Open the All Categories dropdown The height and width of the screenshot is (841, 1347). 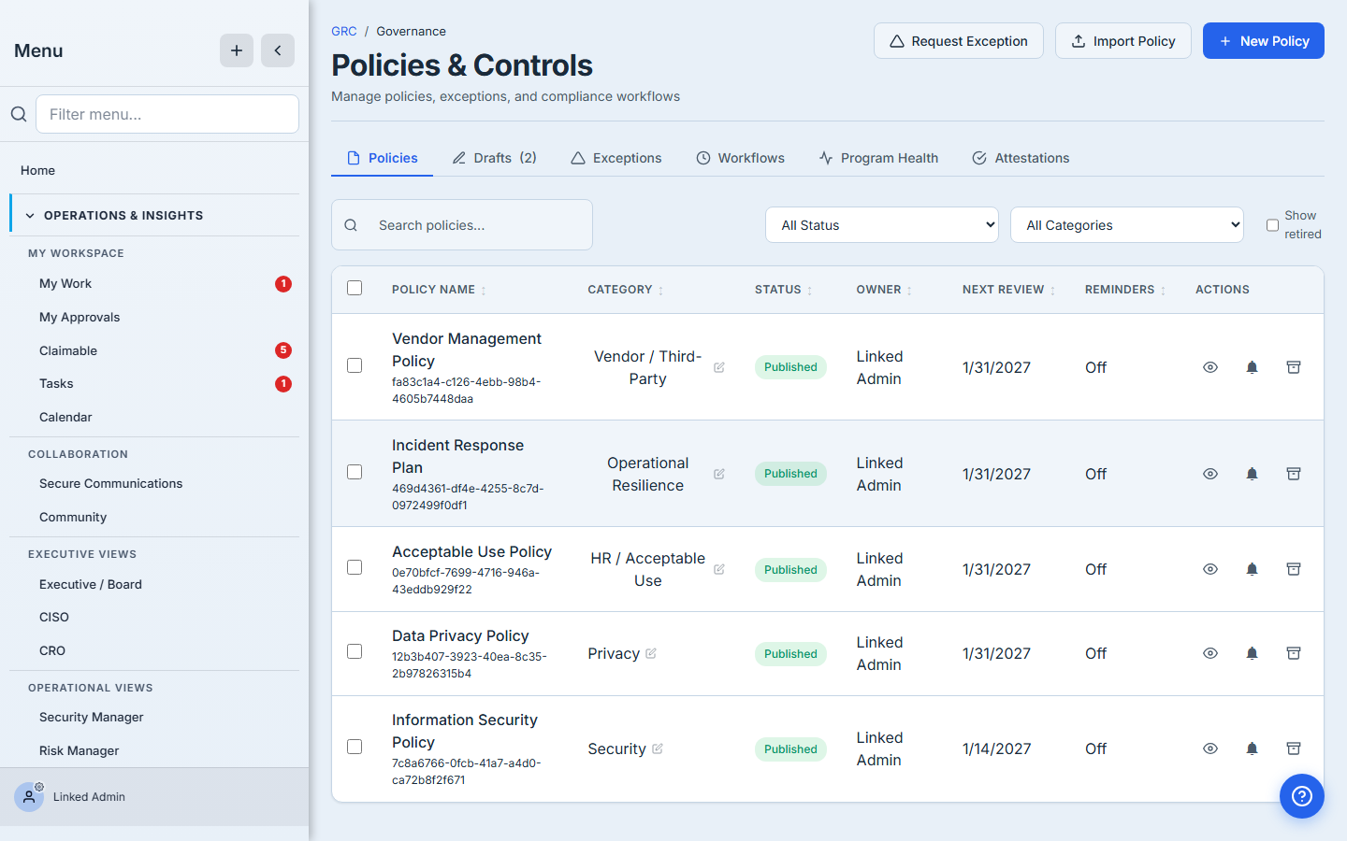[x=1127, y=225]
